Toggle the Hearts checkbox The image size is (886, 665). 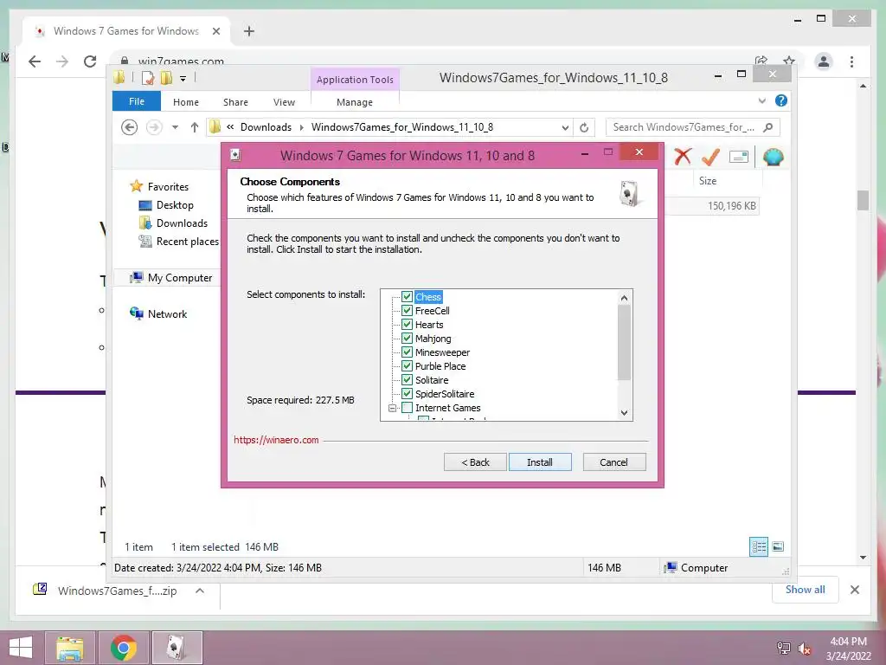pos(407,325)
